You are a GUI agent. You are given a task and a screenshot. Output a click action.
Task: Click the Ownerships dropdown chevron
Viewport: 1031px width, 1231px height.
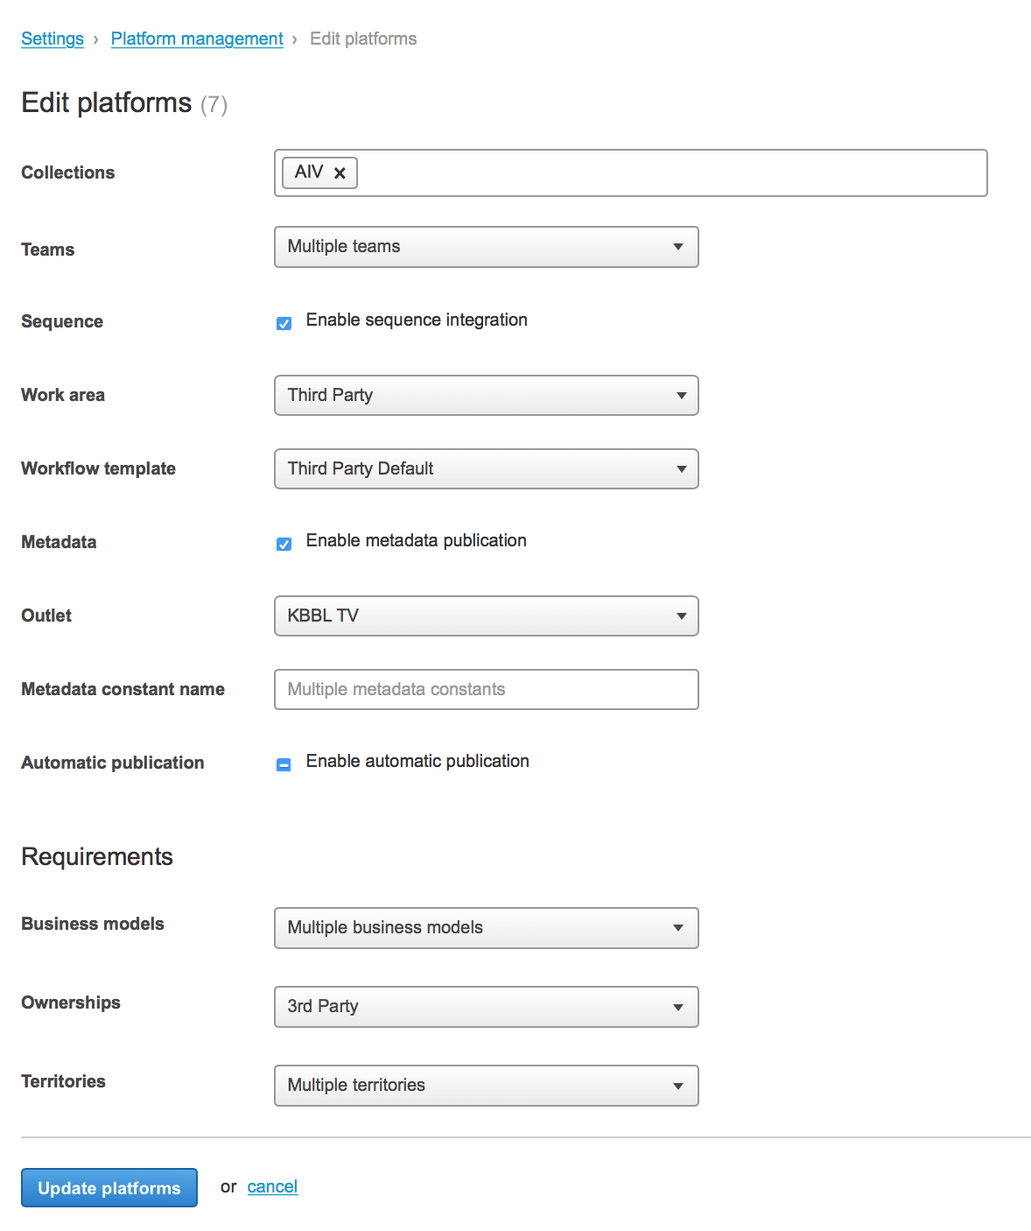(x=678, y=1007)
